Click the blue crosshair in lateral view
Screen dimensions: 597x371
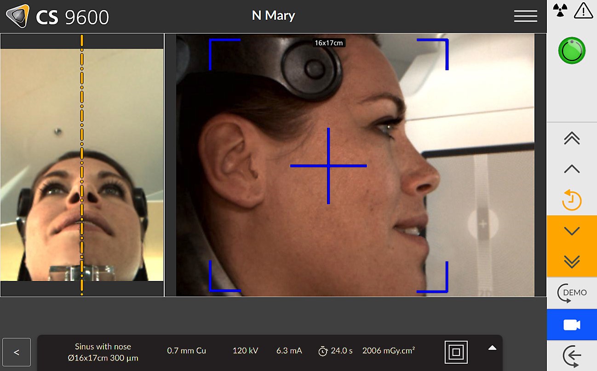click(x=328, y=166)
